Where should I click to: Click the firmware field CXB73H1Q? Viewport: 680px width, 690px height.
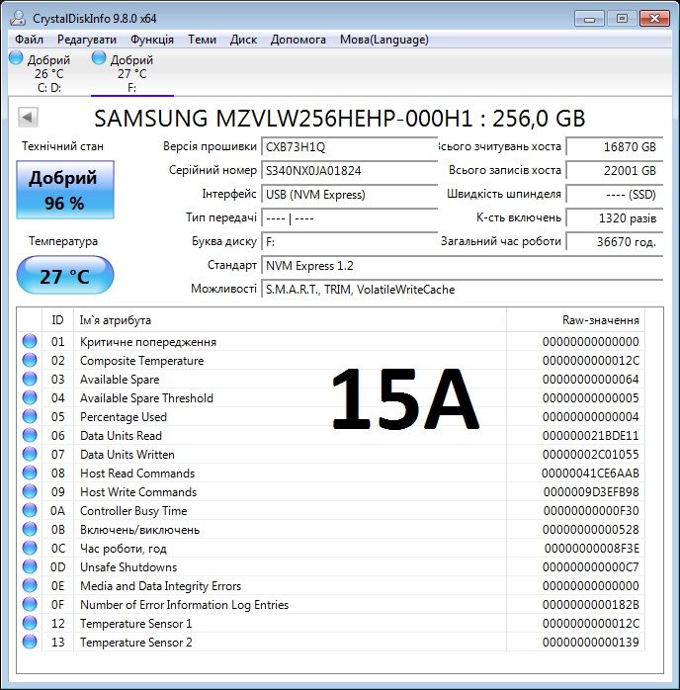click(x=349, y=147)
